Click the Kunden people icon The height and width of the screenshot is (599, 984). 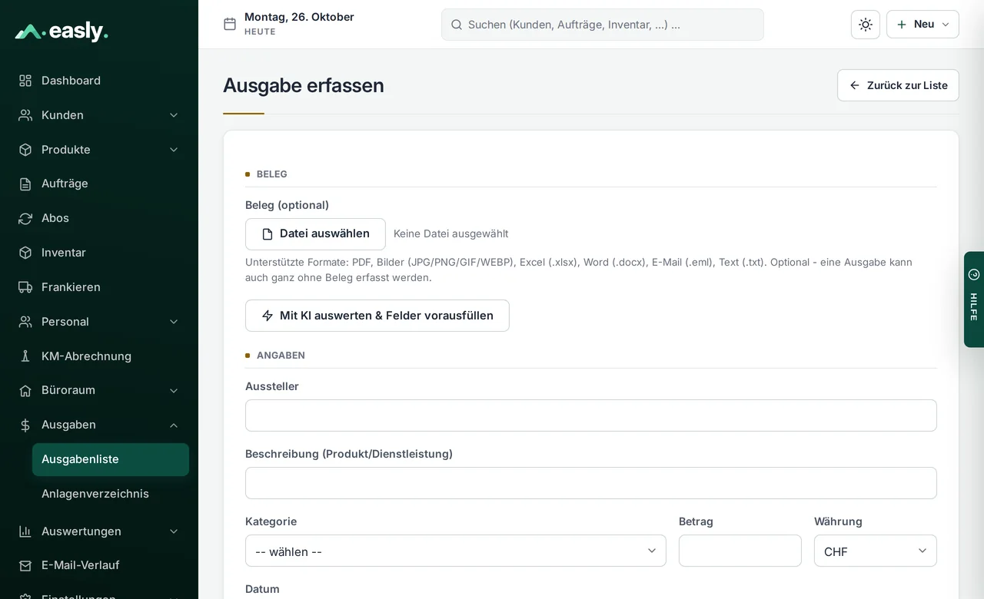pos(25,115)
